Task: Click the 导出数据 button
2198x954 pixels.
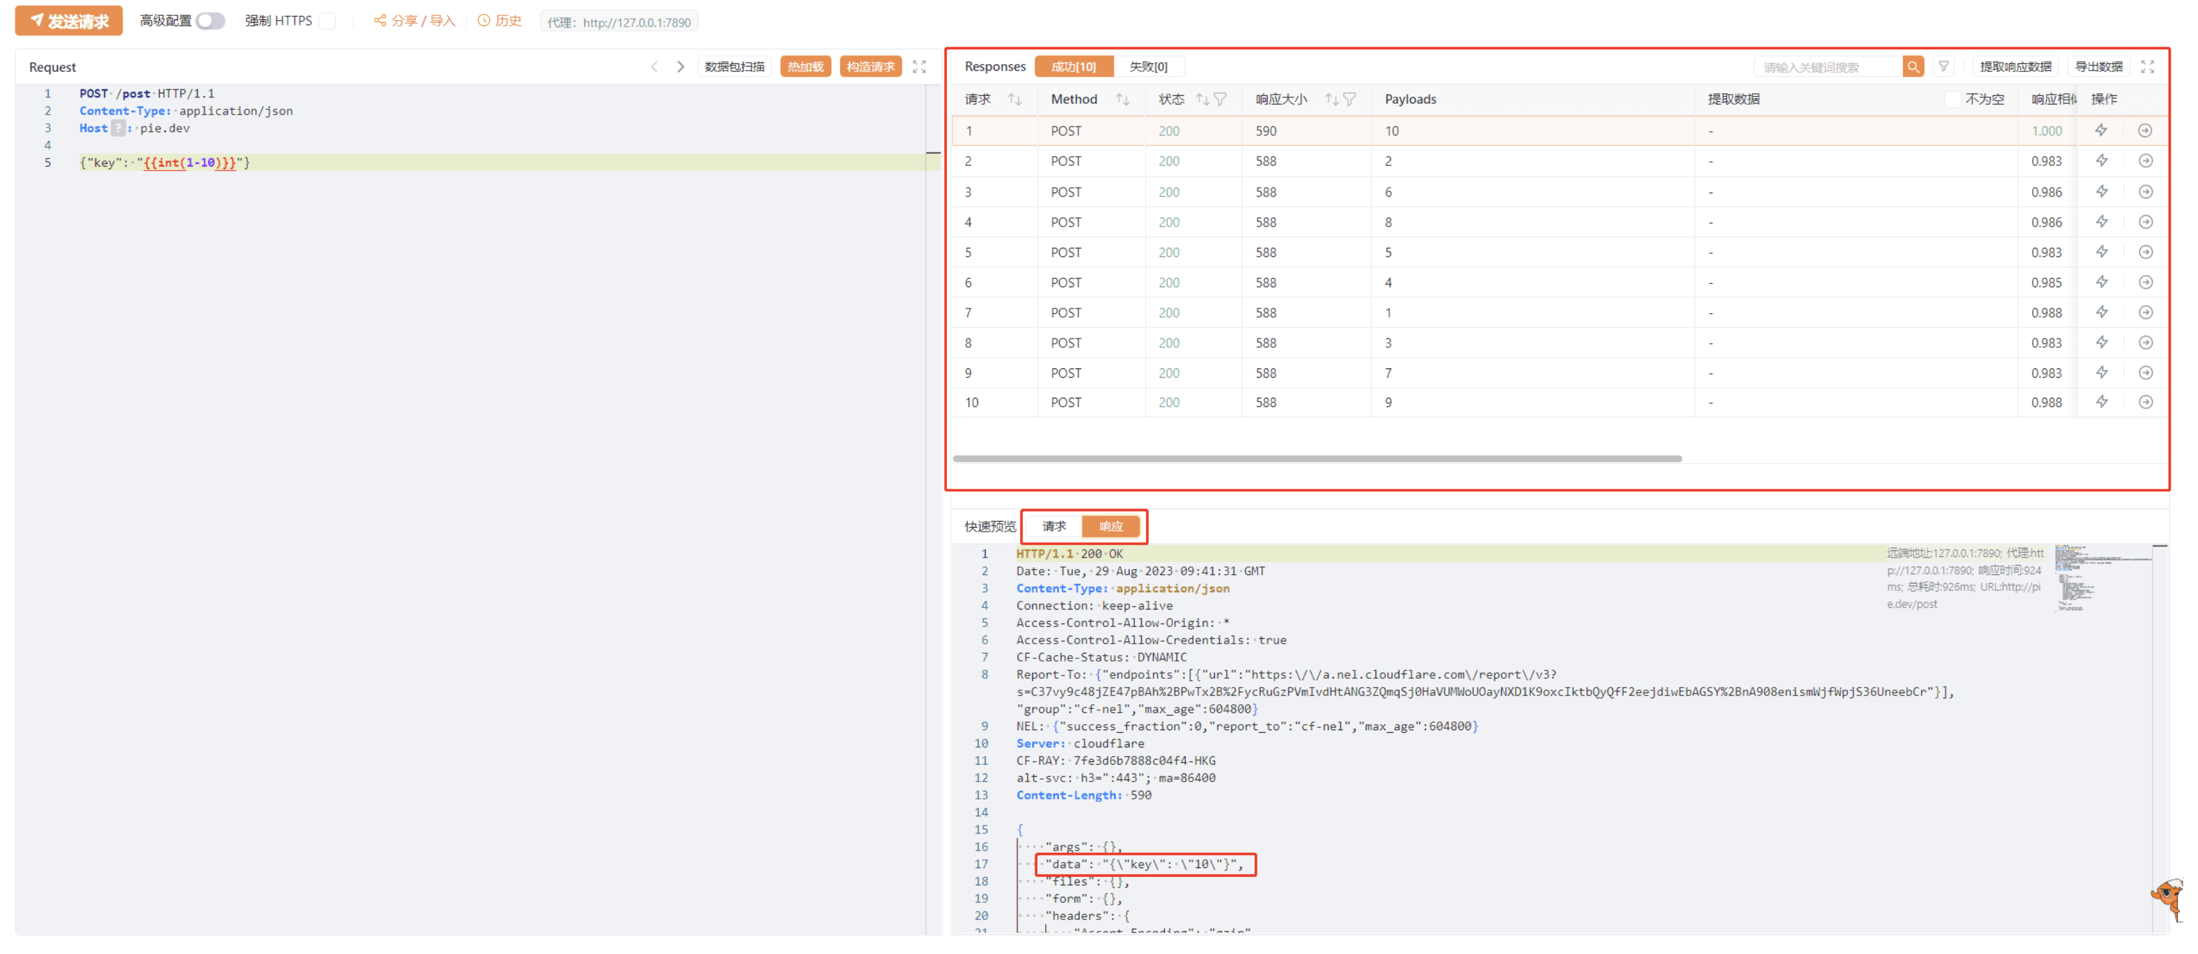Action: 2097,67
